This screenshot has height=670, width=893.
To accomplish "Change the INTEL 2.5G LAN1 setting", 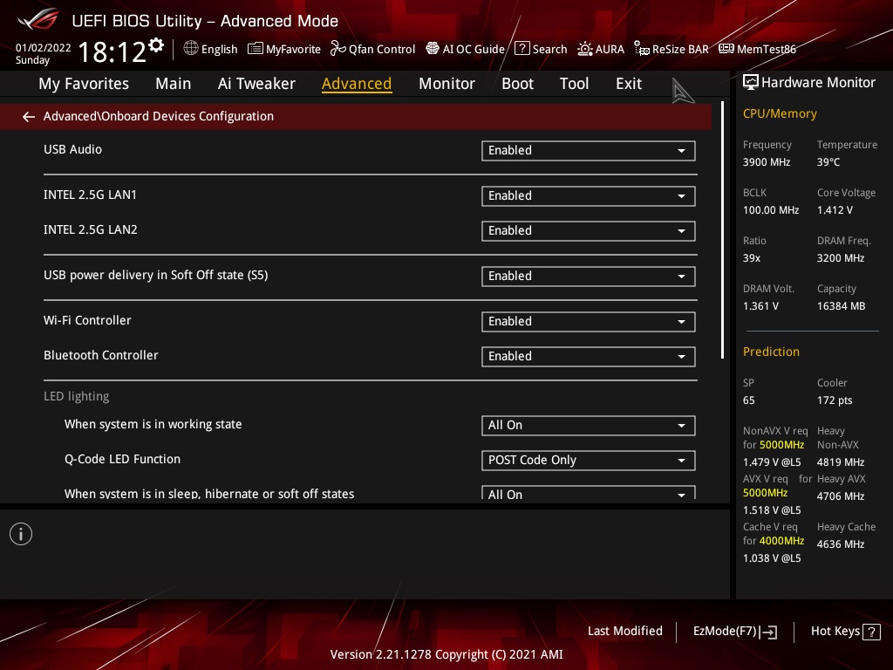I will [x=588, y=196].
